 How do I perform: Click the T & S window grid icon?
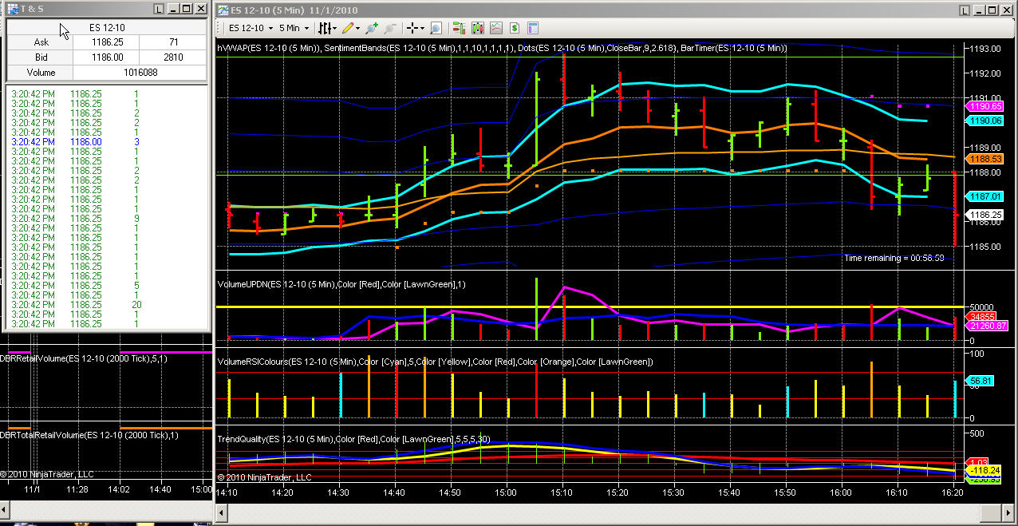[14, 9]
